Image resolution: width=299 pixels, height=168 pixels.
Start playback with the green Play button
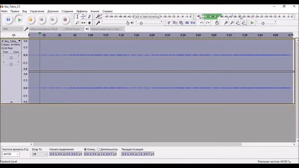(x=20, y=20)
